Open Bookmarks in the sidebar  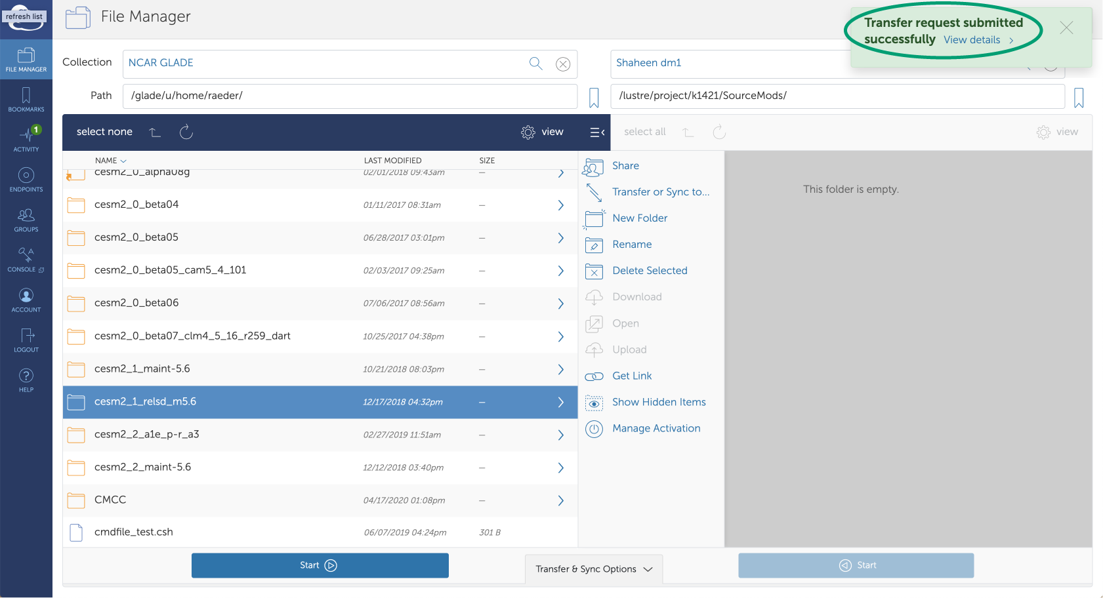click(26, 100)
